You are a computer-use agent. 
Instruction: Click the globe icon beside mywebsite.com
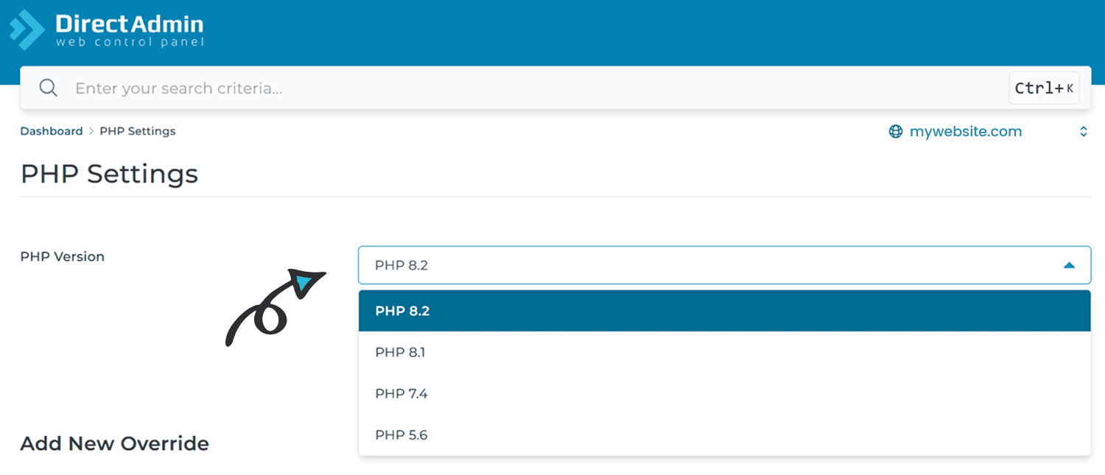click(x=895, y=131)
